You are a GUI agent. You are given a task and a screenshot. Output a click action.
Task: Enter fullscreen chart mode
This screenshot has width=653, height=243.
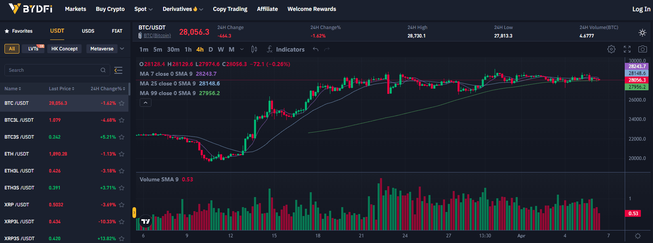click(627, 49)
